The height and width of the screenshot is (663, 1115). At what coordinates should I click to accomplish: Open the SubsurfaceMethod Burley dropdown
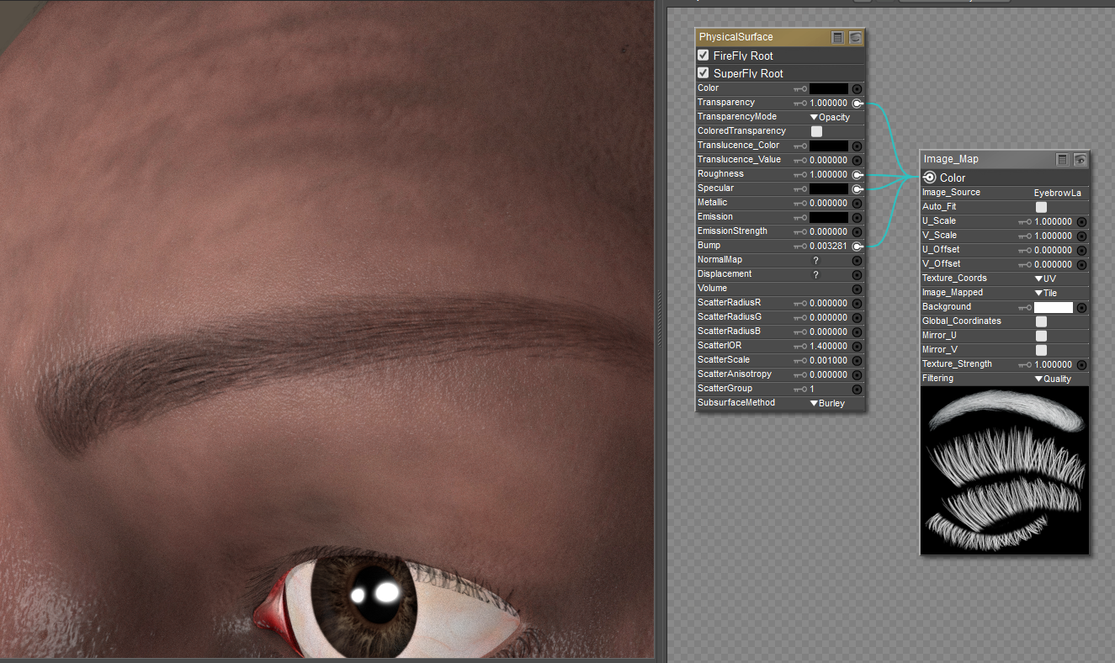[x=826, y=403]
